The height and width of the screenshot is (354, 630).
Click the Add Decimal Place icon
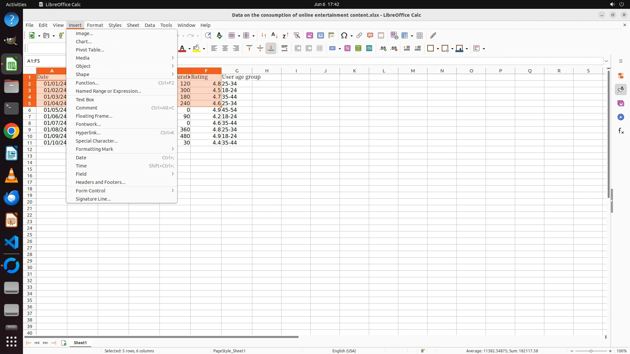click(383, 49)
